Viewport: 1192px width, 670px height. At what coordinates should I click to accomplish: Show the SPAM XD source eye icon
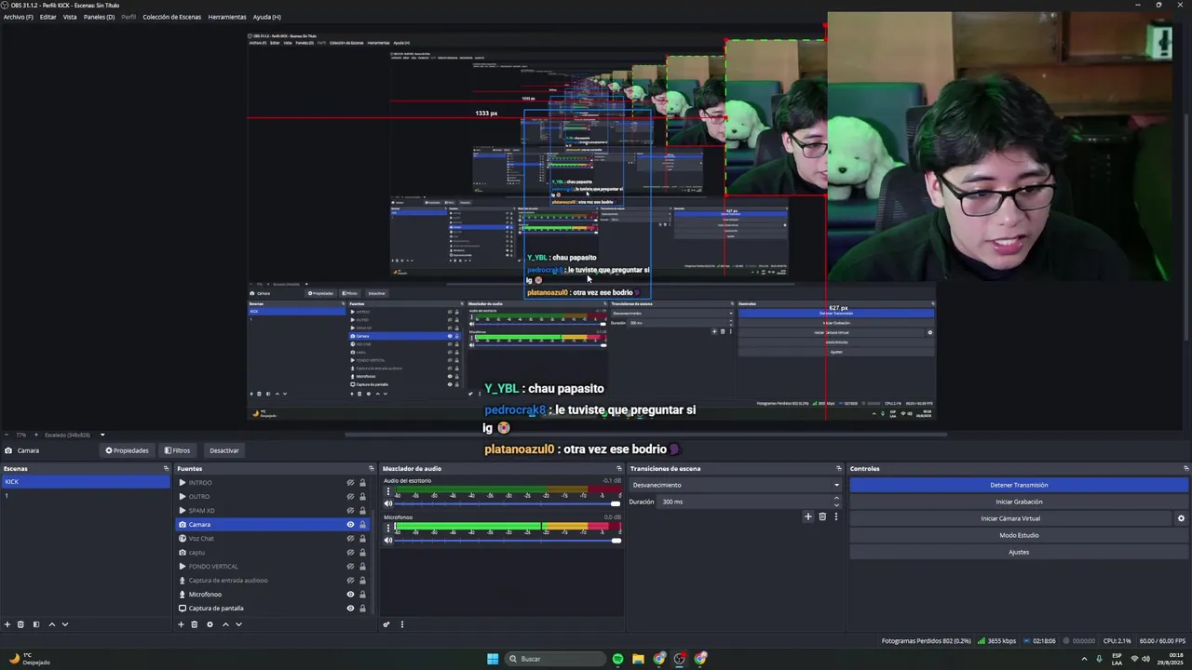click(x=350, y=511)
